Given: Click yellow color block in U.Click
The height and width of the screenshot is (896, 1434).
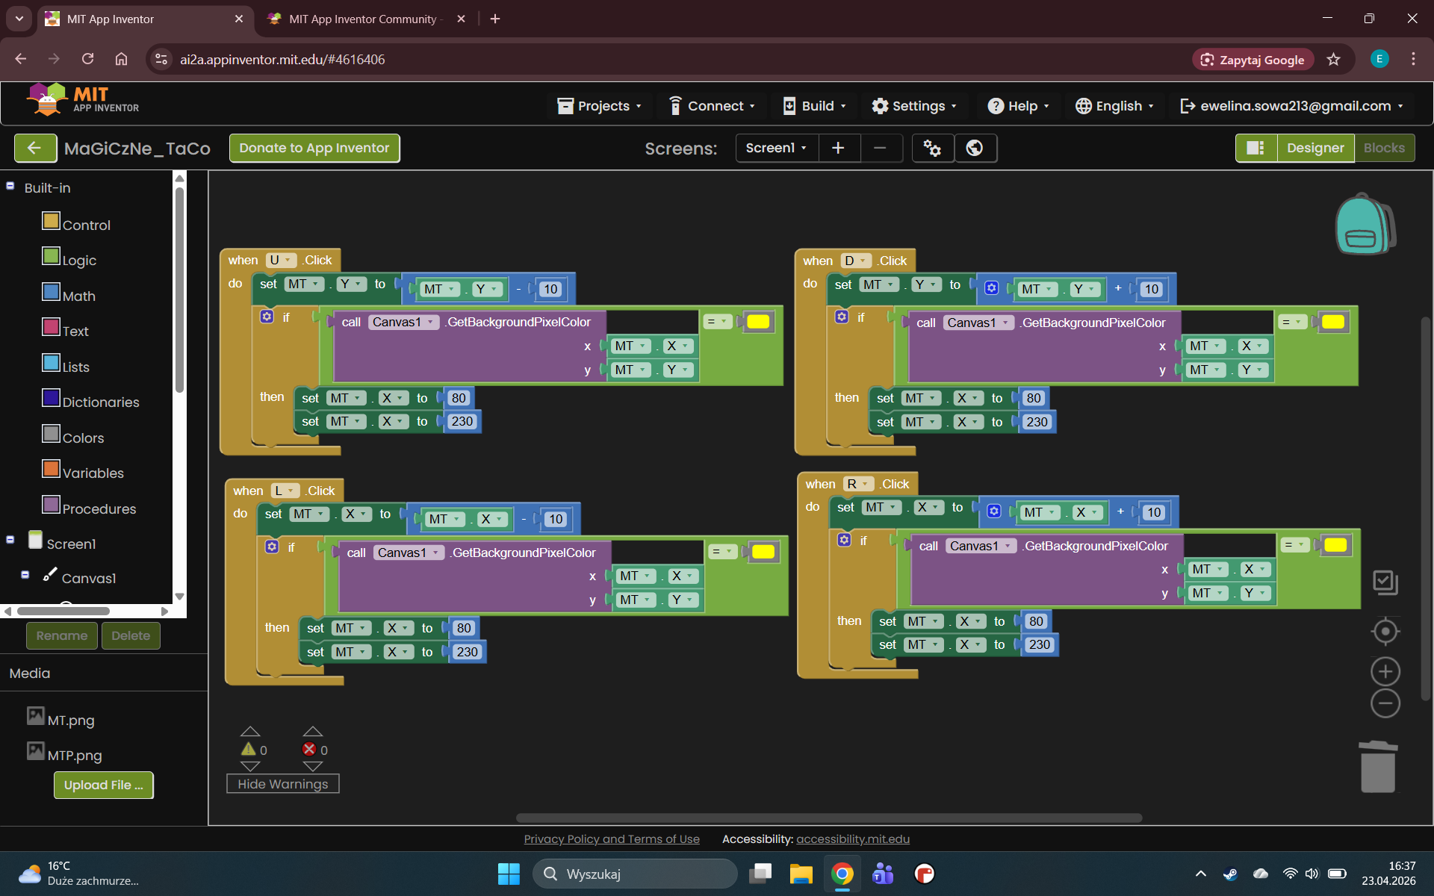Looking at the screenshot, I should pyautogui.click(x=757, y=322).
